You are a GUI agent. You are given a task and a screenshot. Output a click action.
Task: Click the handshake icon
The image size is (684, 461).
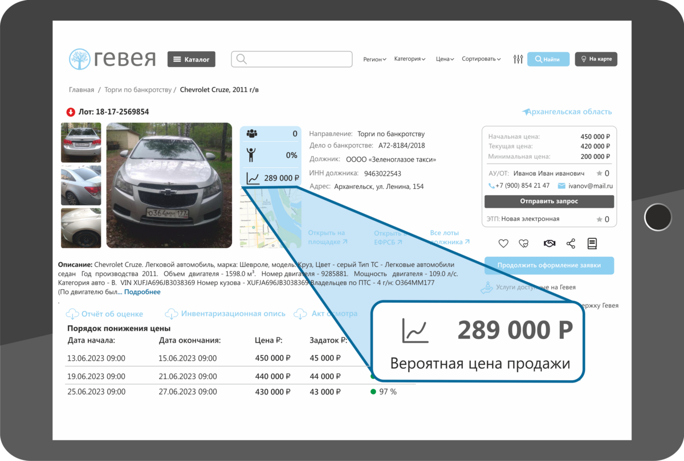point(549,244)
